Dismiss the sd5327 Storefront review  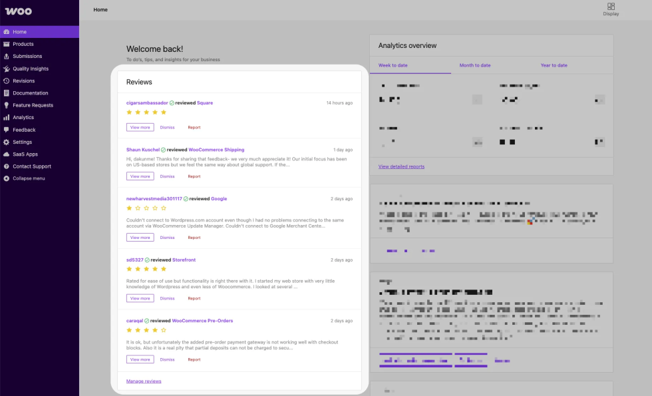[x=167, y=298]
